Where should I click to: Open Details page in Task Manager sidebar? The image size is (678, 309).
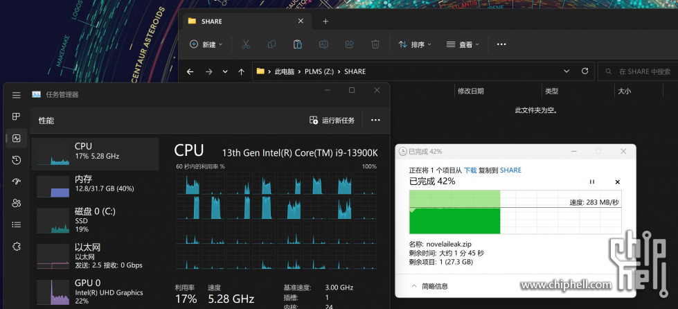[17, 224]
